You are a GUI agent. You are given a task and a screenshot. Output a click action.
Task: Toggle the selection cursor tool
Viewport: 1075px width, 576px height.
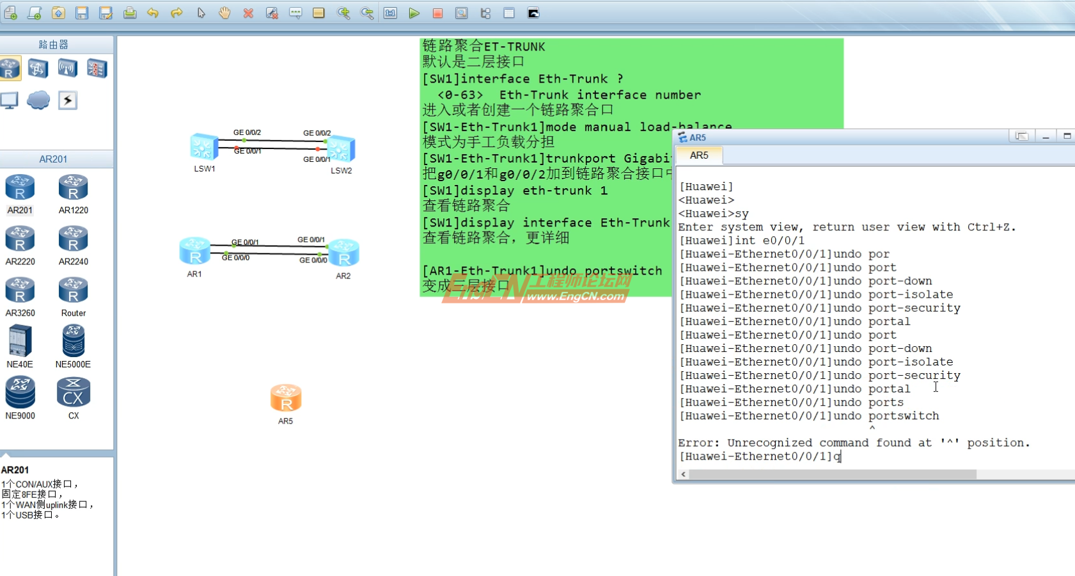click(x=200, y=13)
